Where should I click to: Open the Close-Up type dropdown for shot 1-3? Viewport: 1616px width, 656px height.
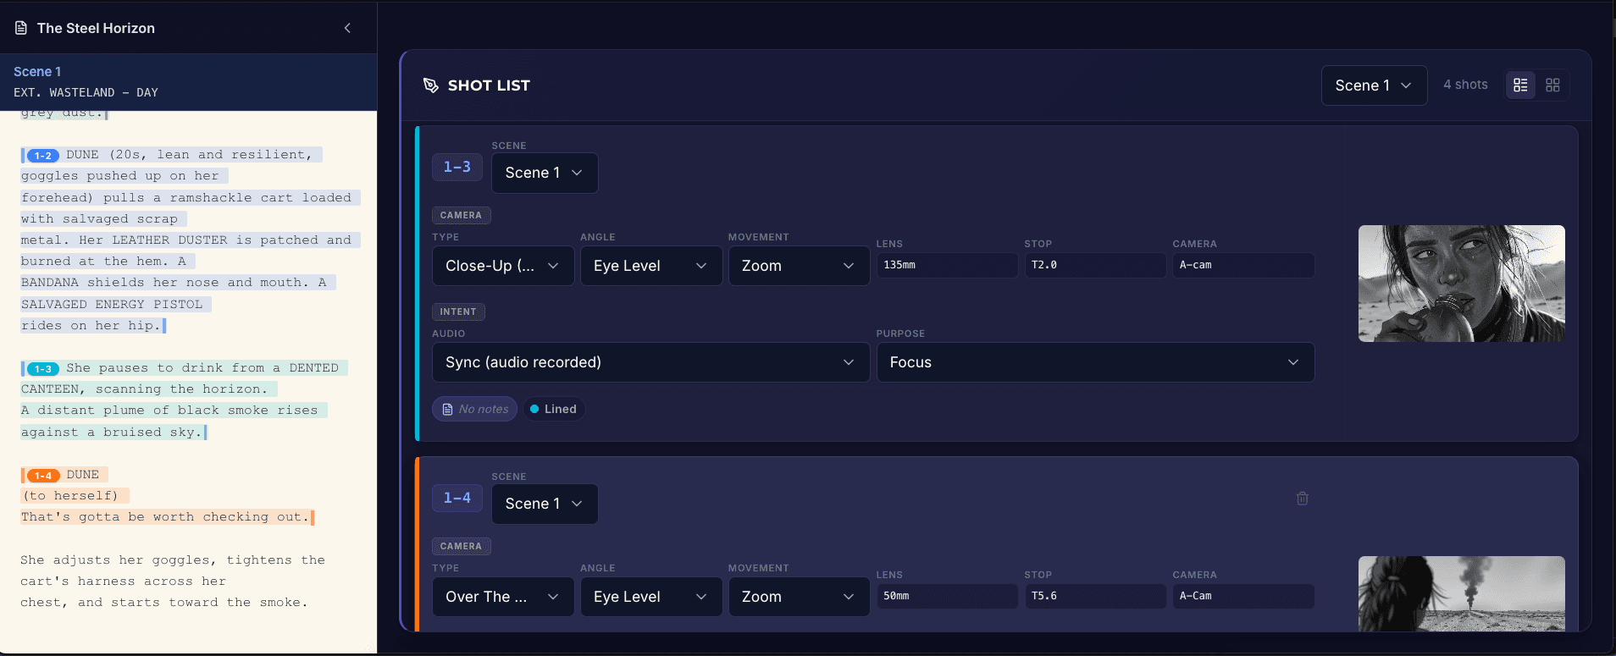point(503,266)
